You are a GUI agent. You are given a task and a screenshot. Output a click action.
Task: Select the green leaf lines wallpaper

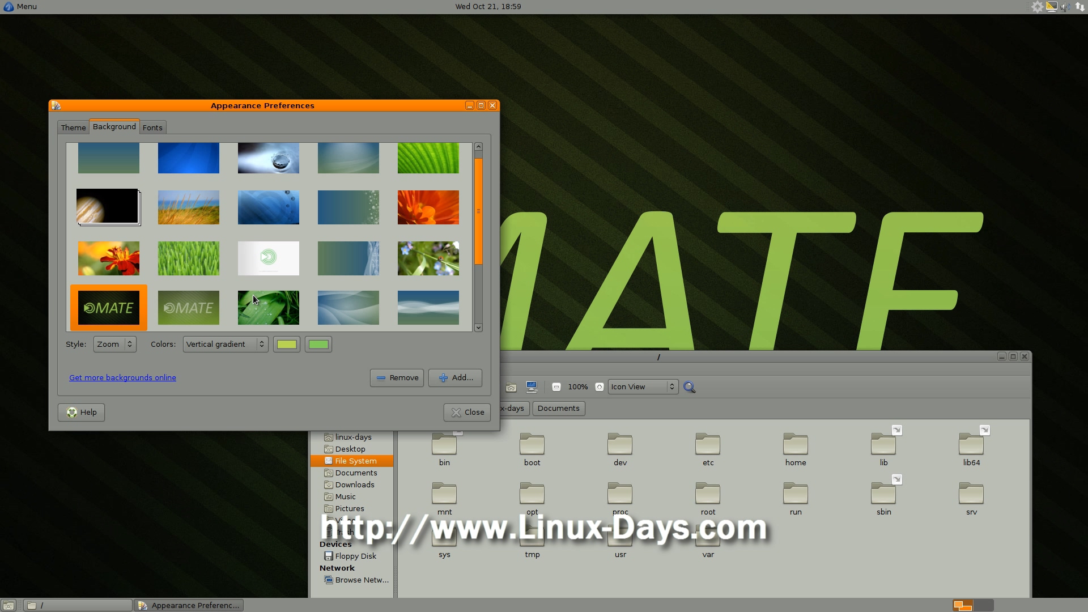[428, 158]
